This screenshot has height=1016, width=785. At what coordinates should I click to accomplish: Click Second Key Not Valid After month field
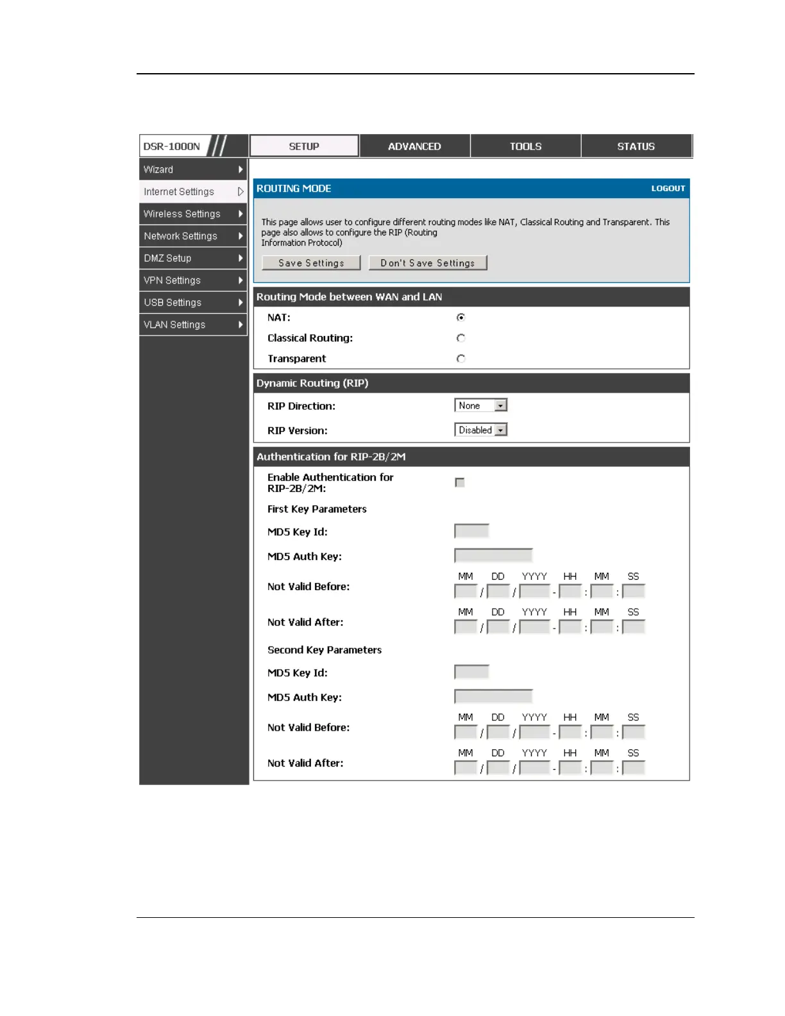[466, 768]
